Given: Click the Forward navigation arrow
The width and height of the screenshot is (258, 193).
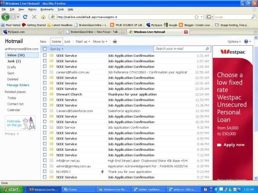Looking at the screenshot, I should (14, 17).
